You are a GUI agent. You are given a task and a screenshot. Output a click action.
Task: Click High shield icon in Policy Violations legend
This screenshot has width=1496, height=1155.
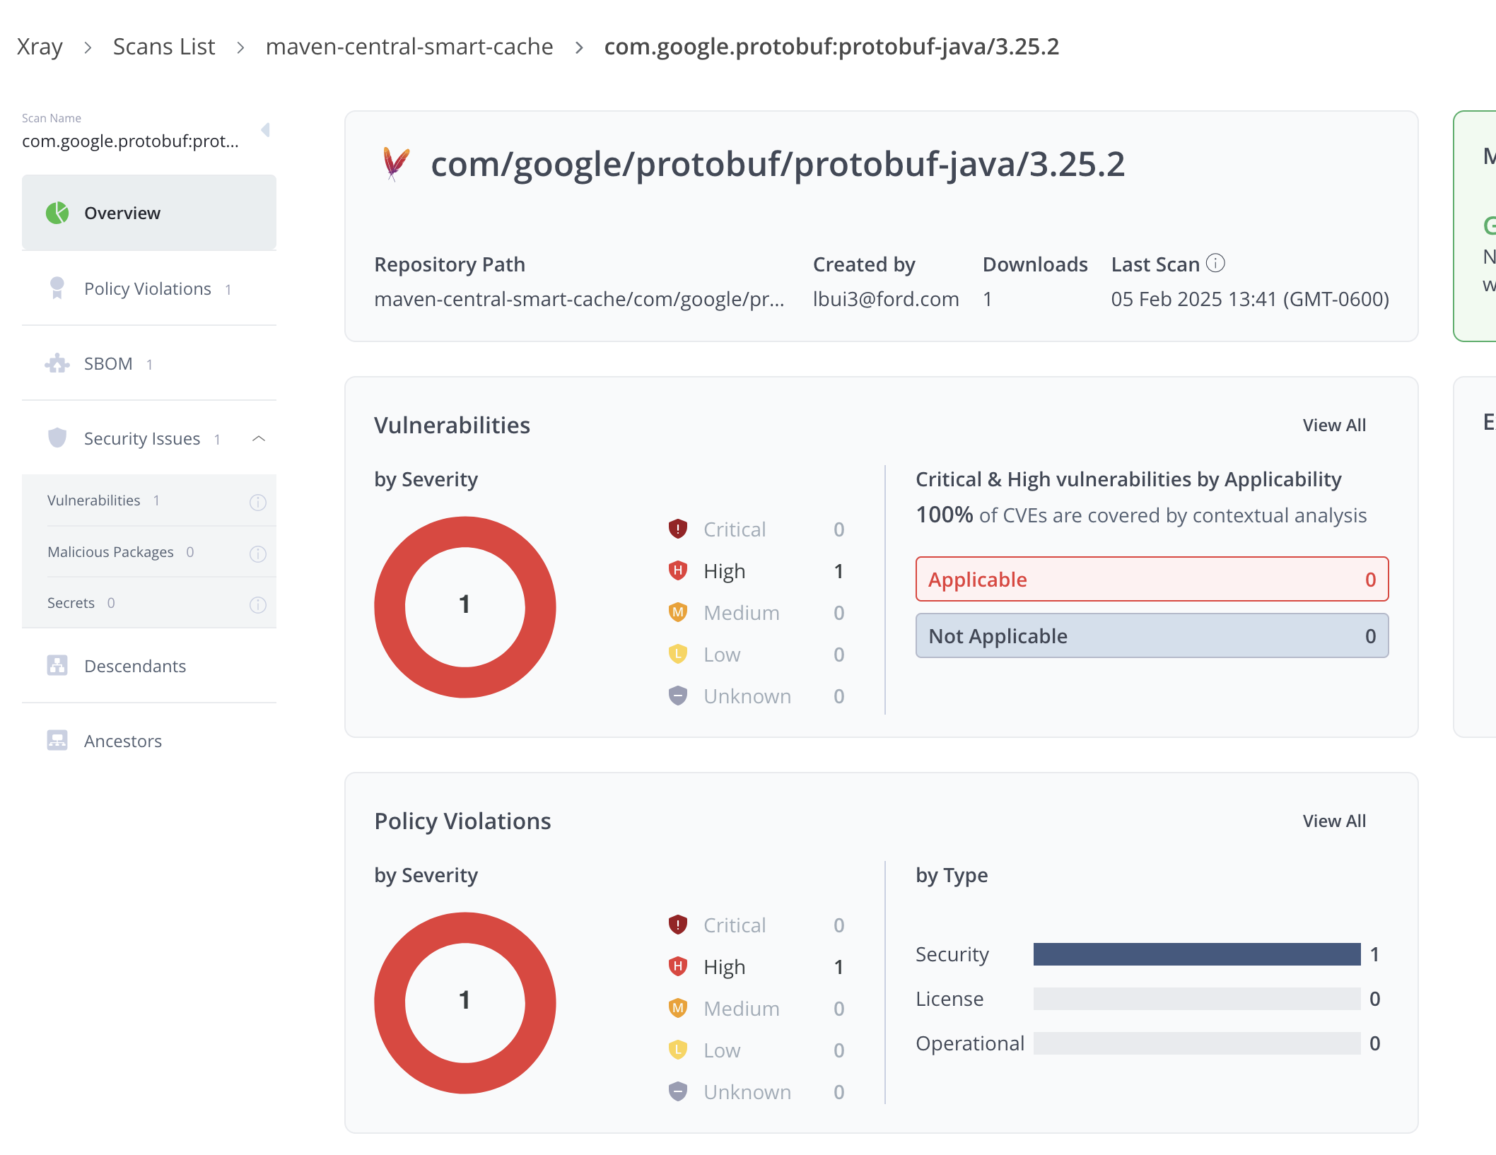(x=678, y=966)
